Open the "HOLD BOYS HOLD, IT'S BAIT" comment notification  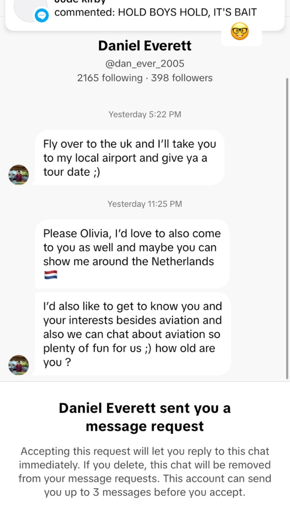coord(156,13)
